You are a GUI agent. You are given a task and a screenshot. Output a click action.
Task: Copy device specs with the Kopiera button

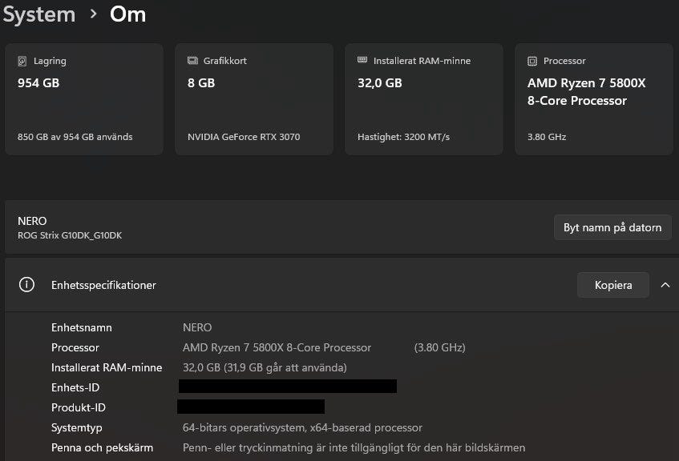click(x=613, y=285)
